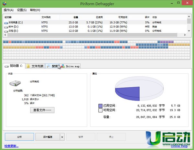Click the 碎片整理 button

coord(48,137)
